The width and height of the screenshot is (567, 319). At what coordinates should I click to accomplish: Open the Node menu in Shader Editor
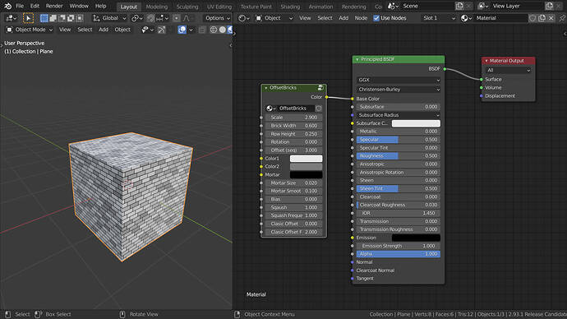tap(361, 18)
